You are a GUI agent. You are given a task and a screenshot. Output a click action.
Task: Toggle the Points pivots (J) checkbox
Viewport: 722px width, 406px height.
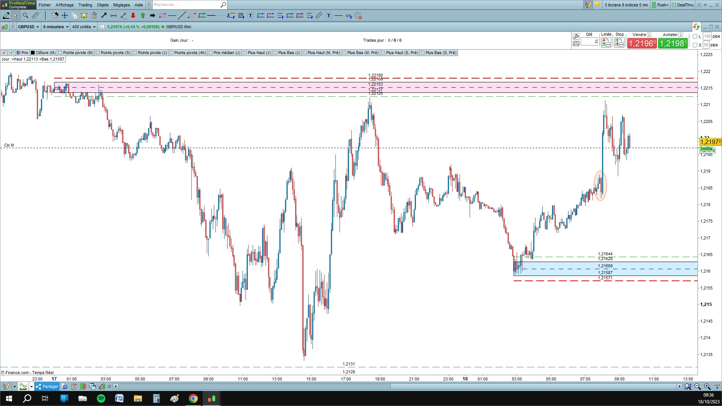click(135, 53)
